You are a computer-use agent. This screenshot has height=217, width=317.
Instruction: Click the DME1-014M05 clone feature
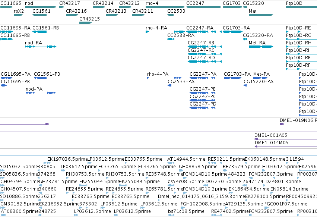[286, 147]
